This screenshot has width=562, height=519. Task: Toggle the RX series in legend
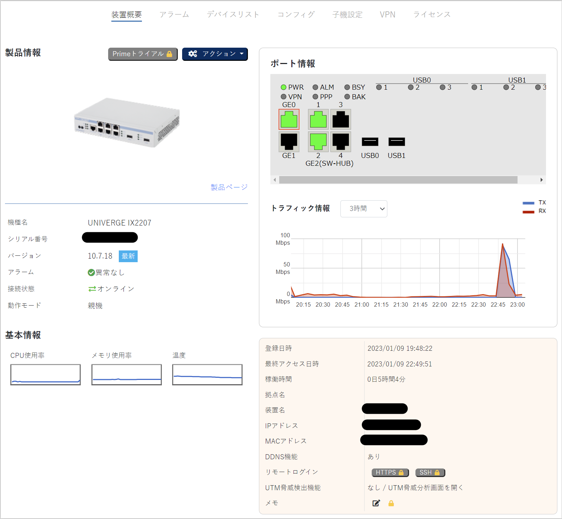click(534, 211)
